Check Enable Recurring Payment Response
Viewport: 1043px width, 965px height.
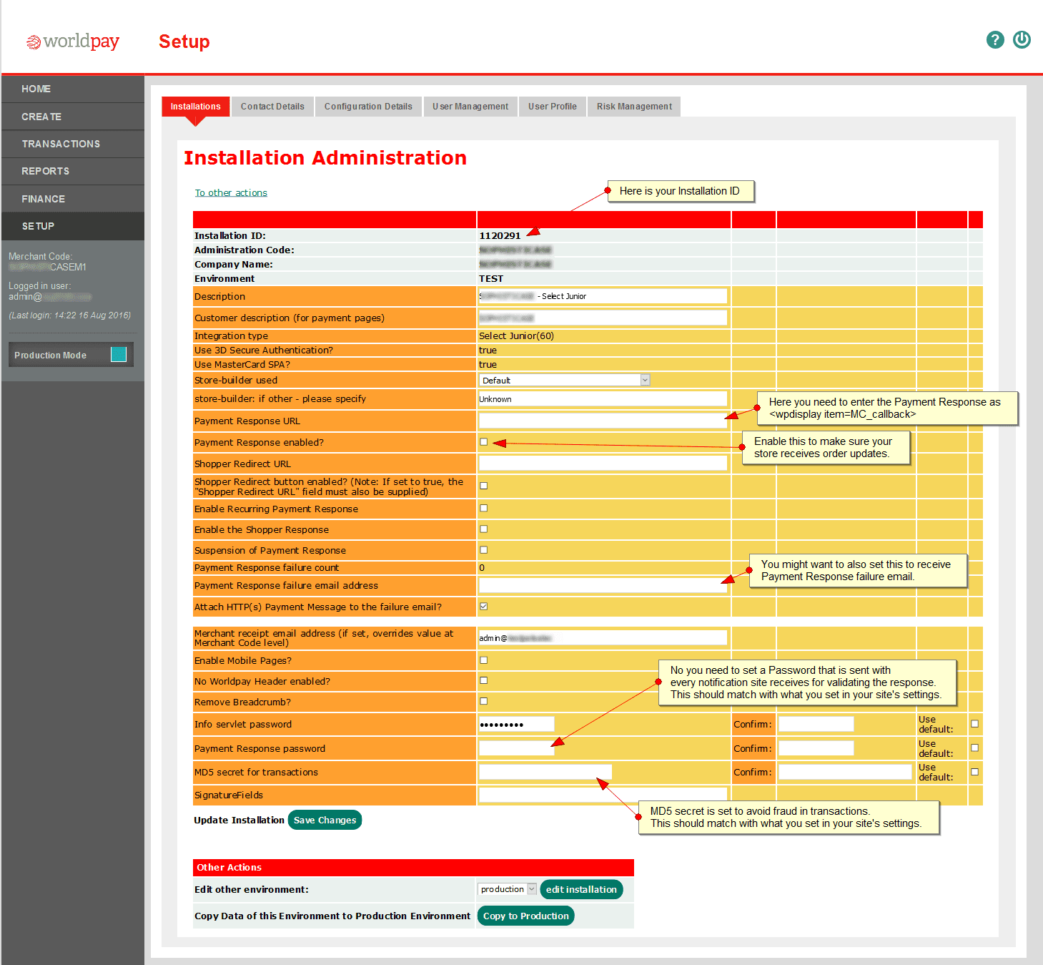click(x=484, y=508)
